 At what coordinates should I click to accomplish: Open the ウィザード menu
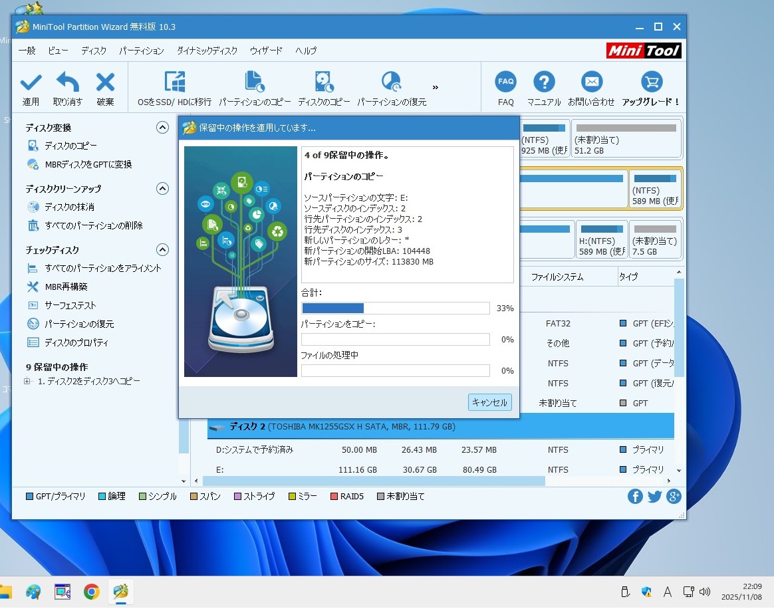[266, 51]
